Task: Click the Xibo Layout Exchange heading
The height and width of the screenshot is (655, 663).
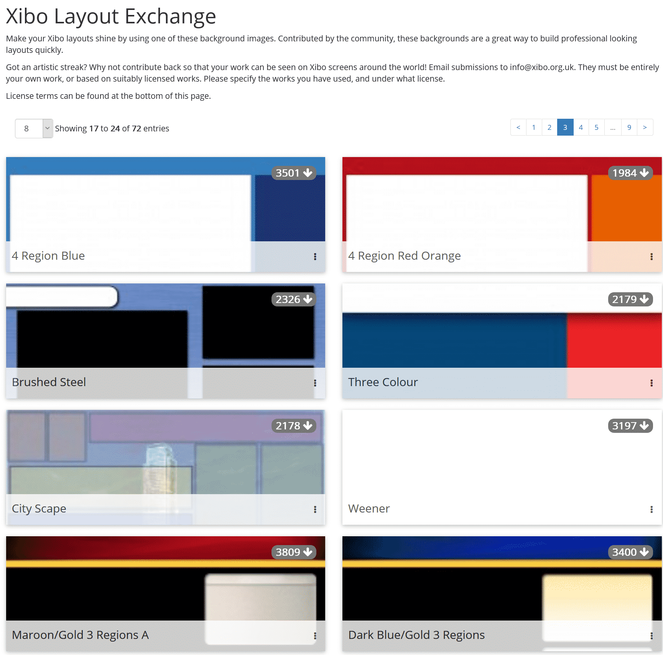Action: point(111,16)
